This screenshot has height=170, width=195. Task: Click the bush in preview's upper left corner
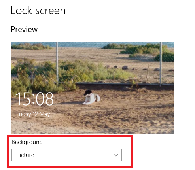31,46
